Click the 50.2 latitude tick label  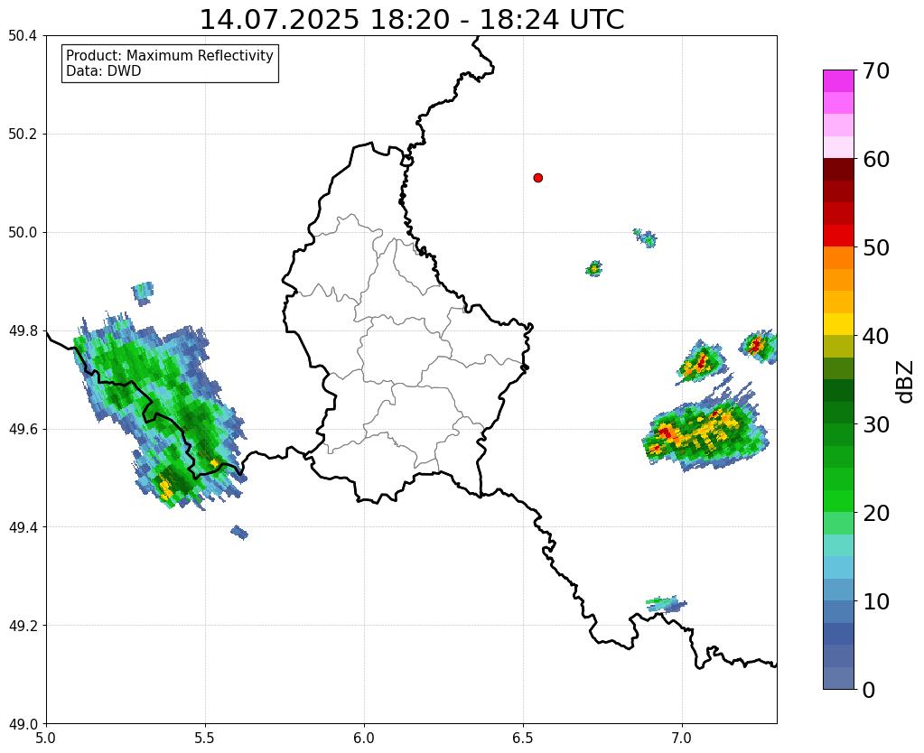tap(23, 135)
